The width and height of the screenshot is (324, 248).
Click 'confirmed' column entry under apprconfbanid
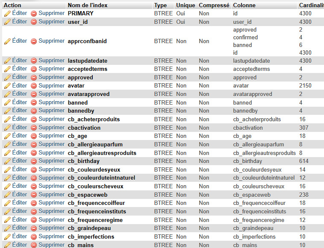click(245, 37)
